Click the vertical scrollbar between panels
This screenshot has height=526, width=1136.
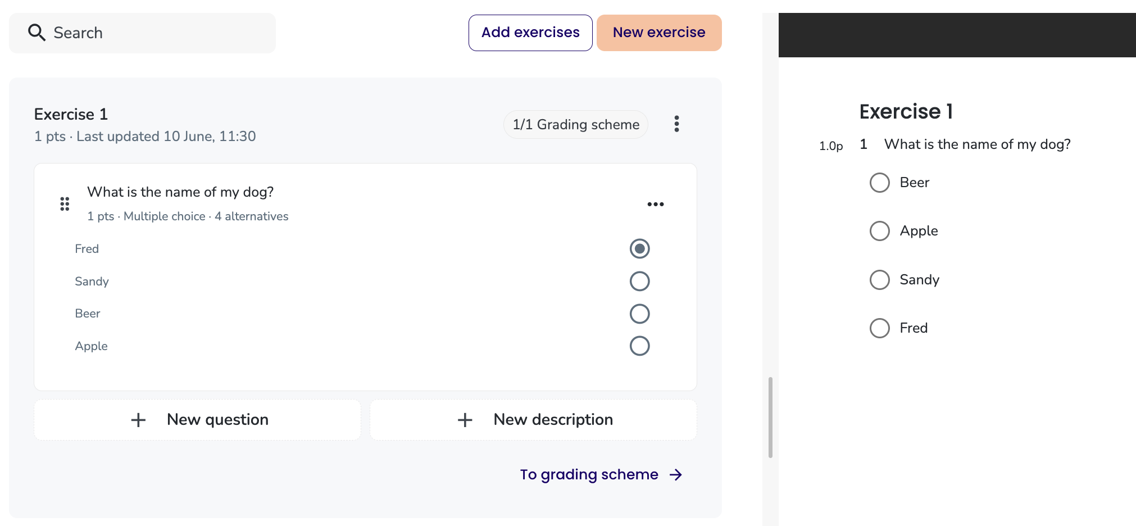(x=770, y=418)
